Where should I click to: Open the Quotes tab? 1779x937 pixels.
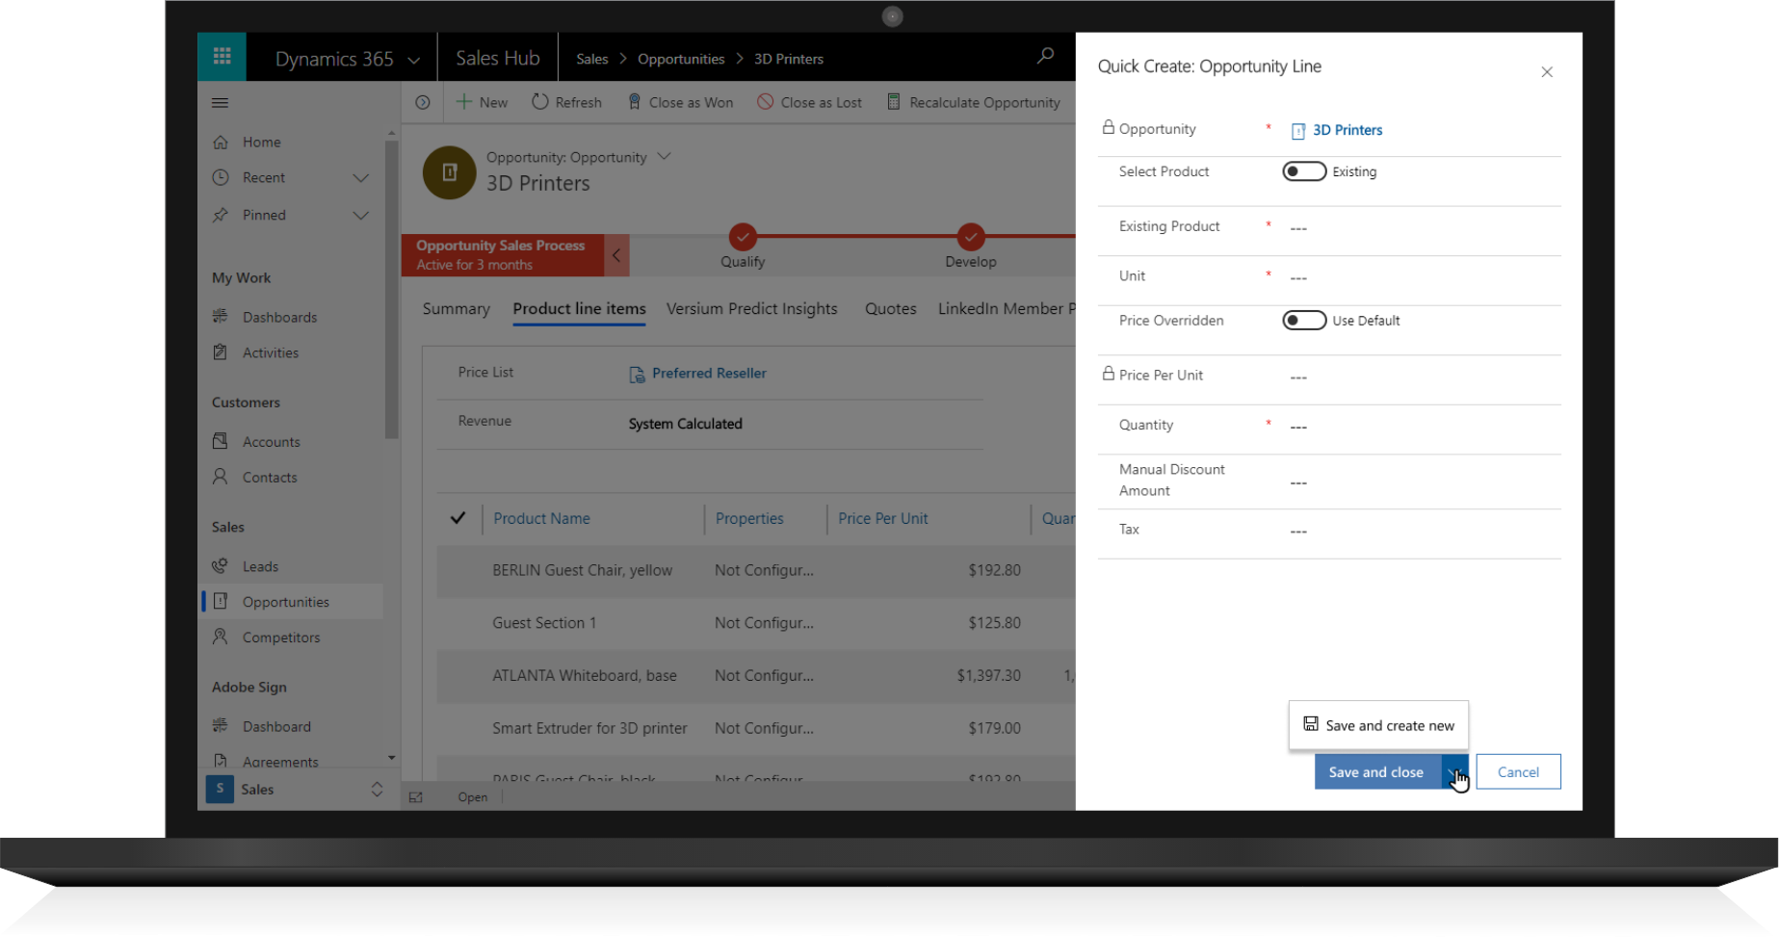[x=890, y=308]
